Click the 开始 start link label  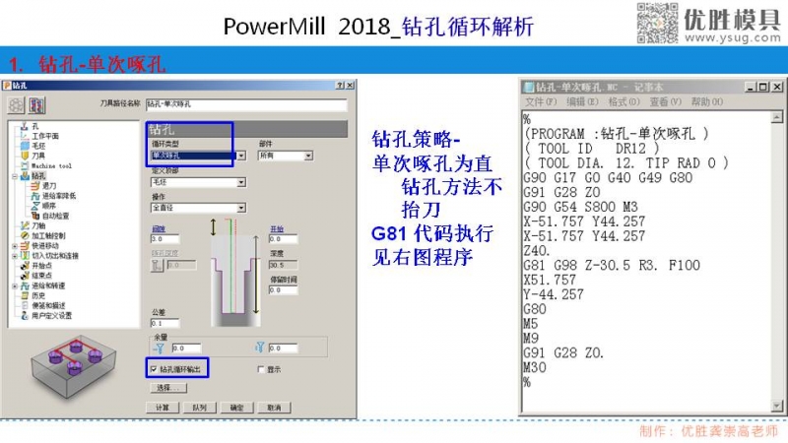pos(277,229)
